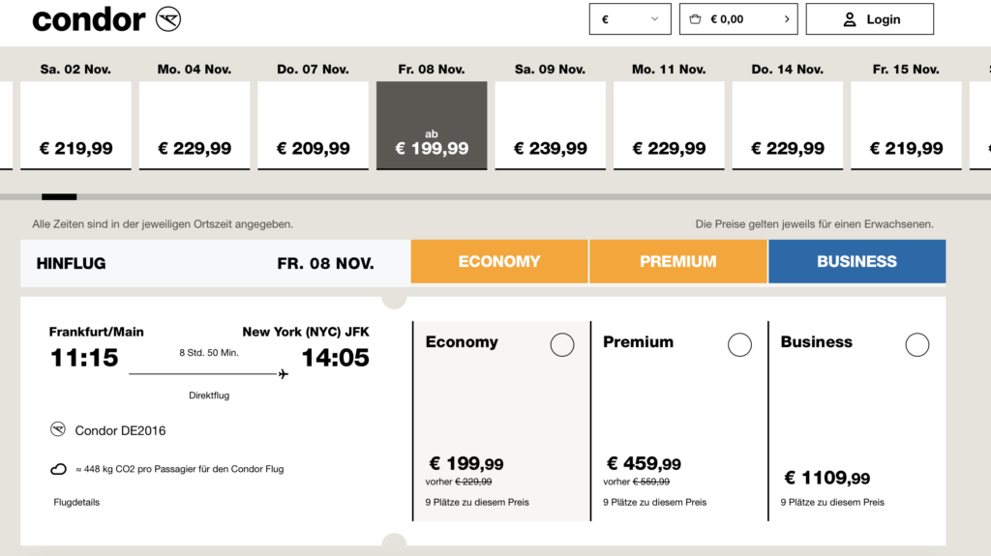Switch to the ECONOMY tab
Viewport: 991px width, 556px height.
click(x=499, y=261)
